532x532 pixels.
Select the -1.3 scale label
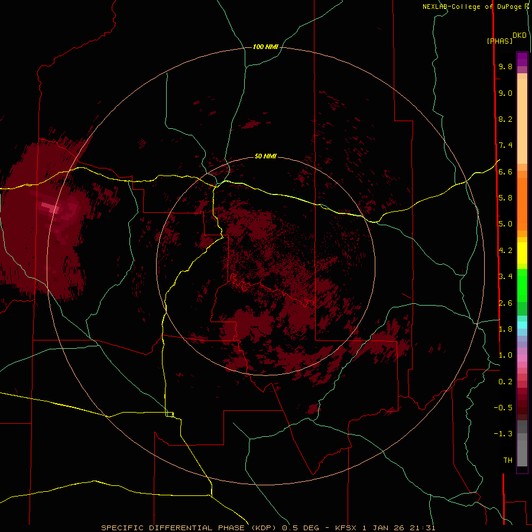(x=503, y=434)
